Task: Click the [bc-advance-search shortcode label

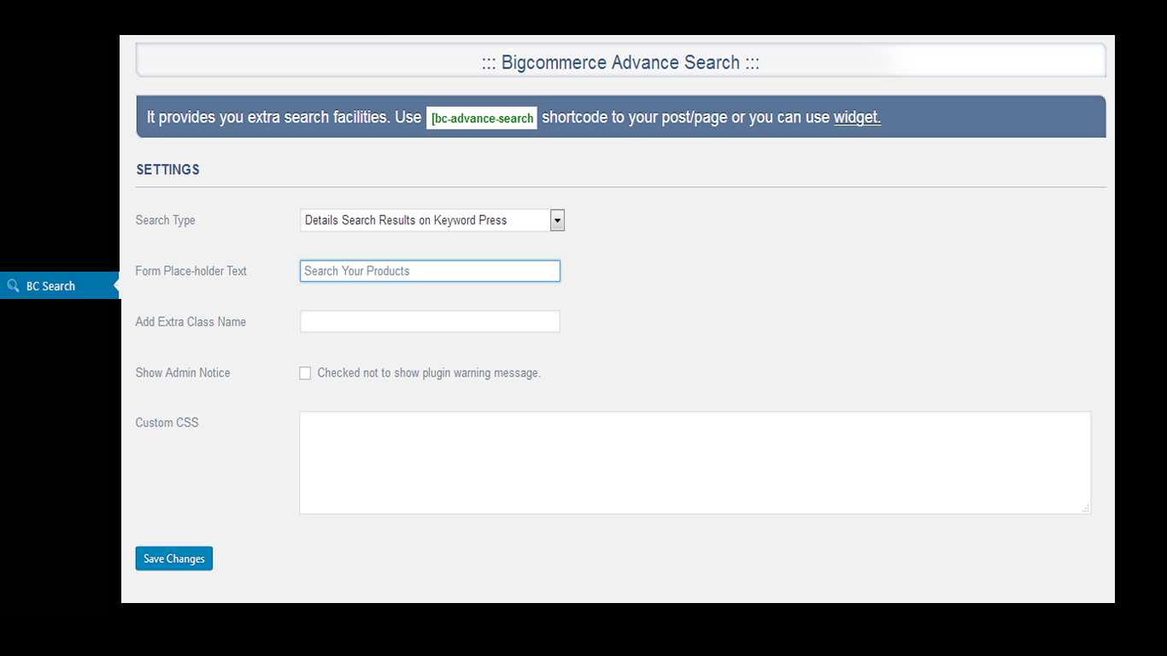Action: pyautogui.click(x=482, y=118)
